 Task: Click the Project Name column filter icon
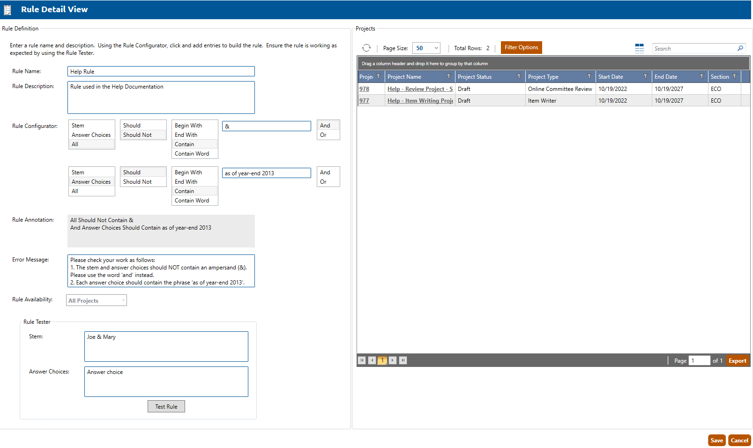[448, 76]
